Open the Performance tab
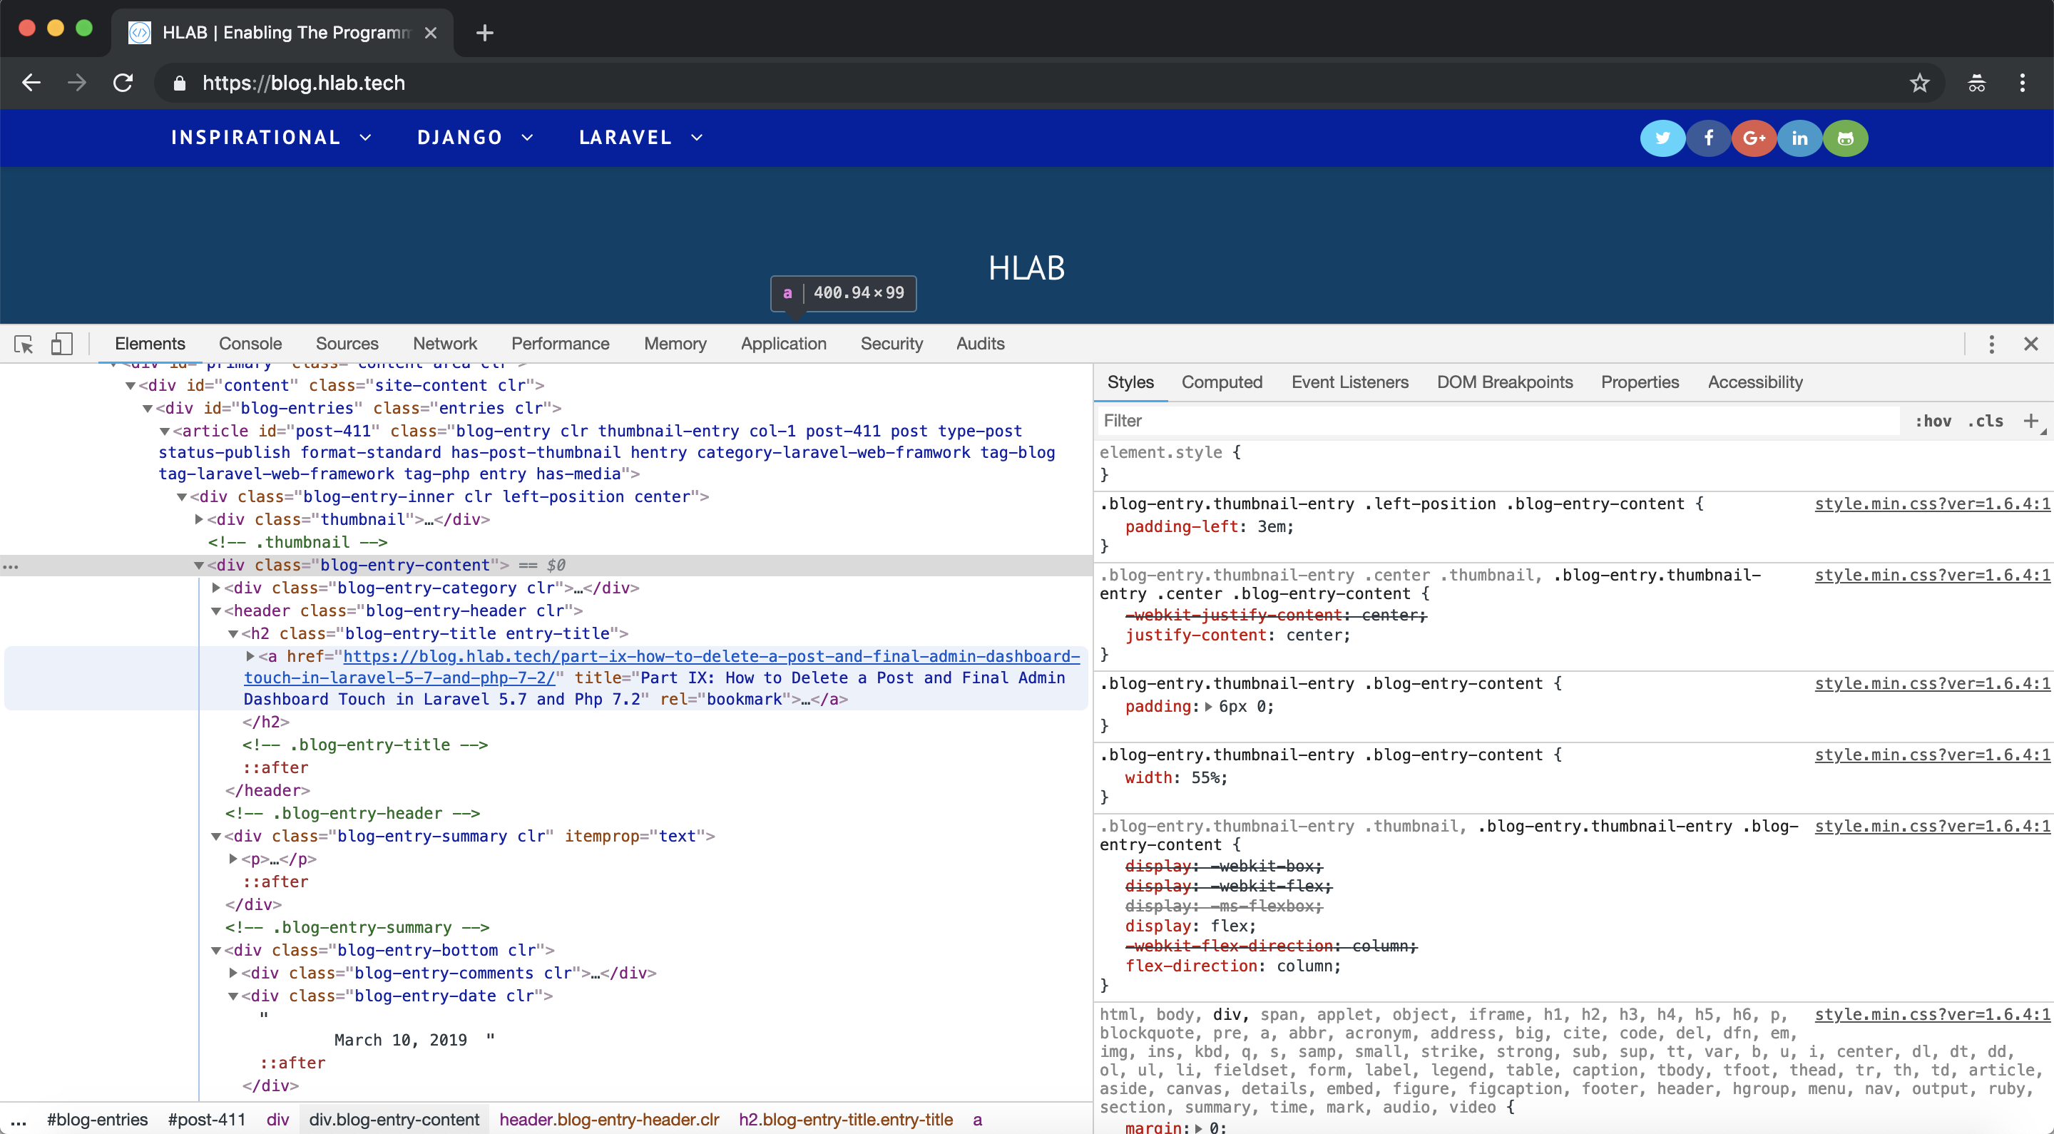 [x=560, y=344]
